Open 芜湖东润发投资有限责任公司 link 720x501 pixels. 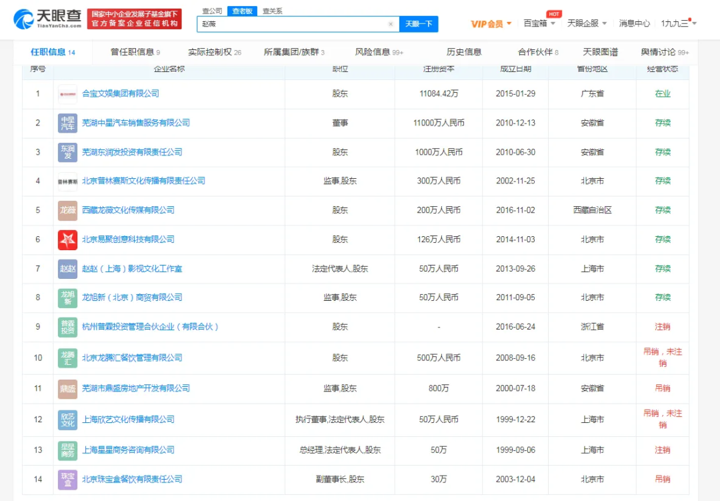(x=132, y=152)
